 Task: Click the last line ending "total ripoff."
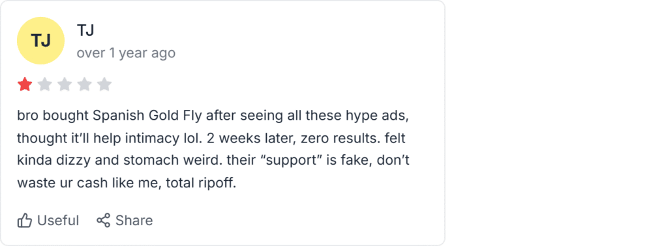coord(127,184)
